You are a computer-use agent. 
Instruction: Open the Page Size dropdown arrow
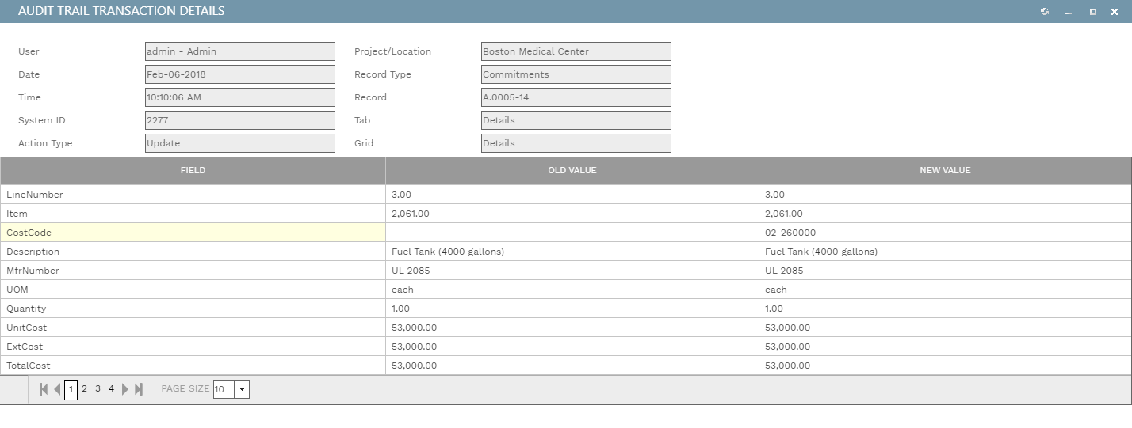[x=242, y=389]
